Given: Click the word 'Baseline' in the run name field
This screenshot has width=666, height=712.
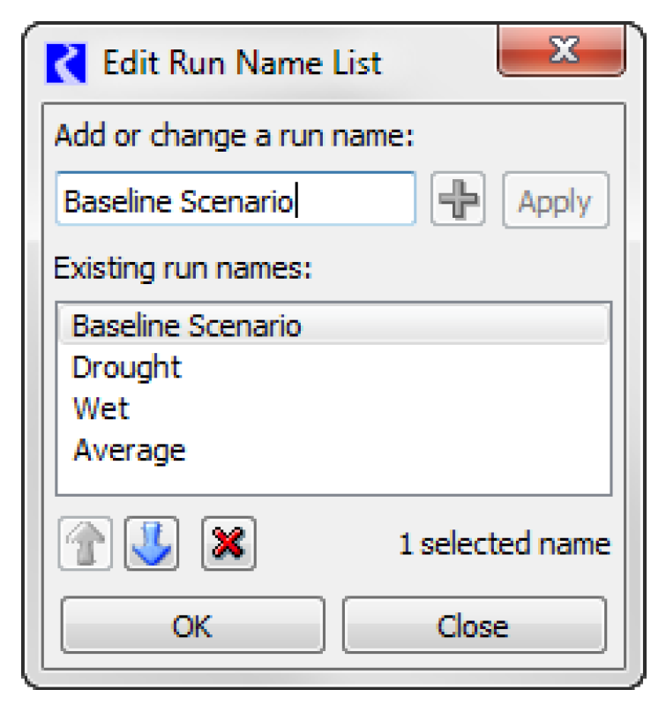Looking at the screenshot, I should point(119,202).
